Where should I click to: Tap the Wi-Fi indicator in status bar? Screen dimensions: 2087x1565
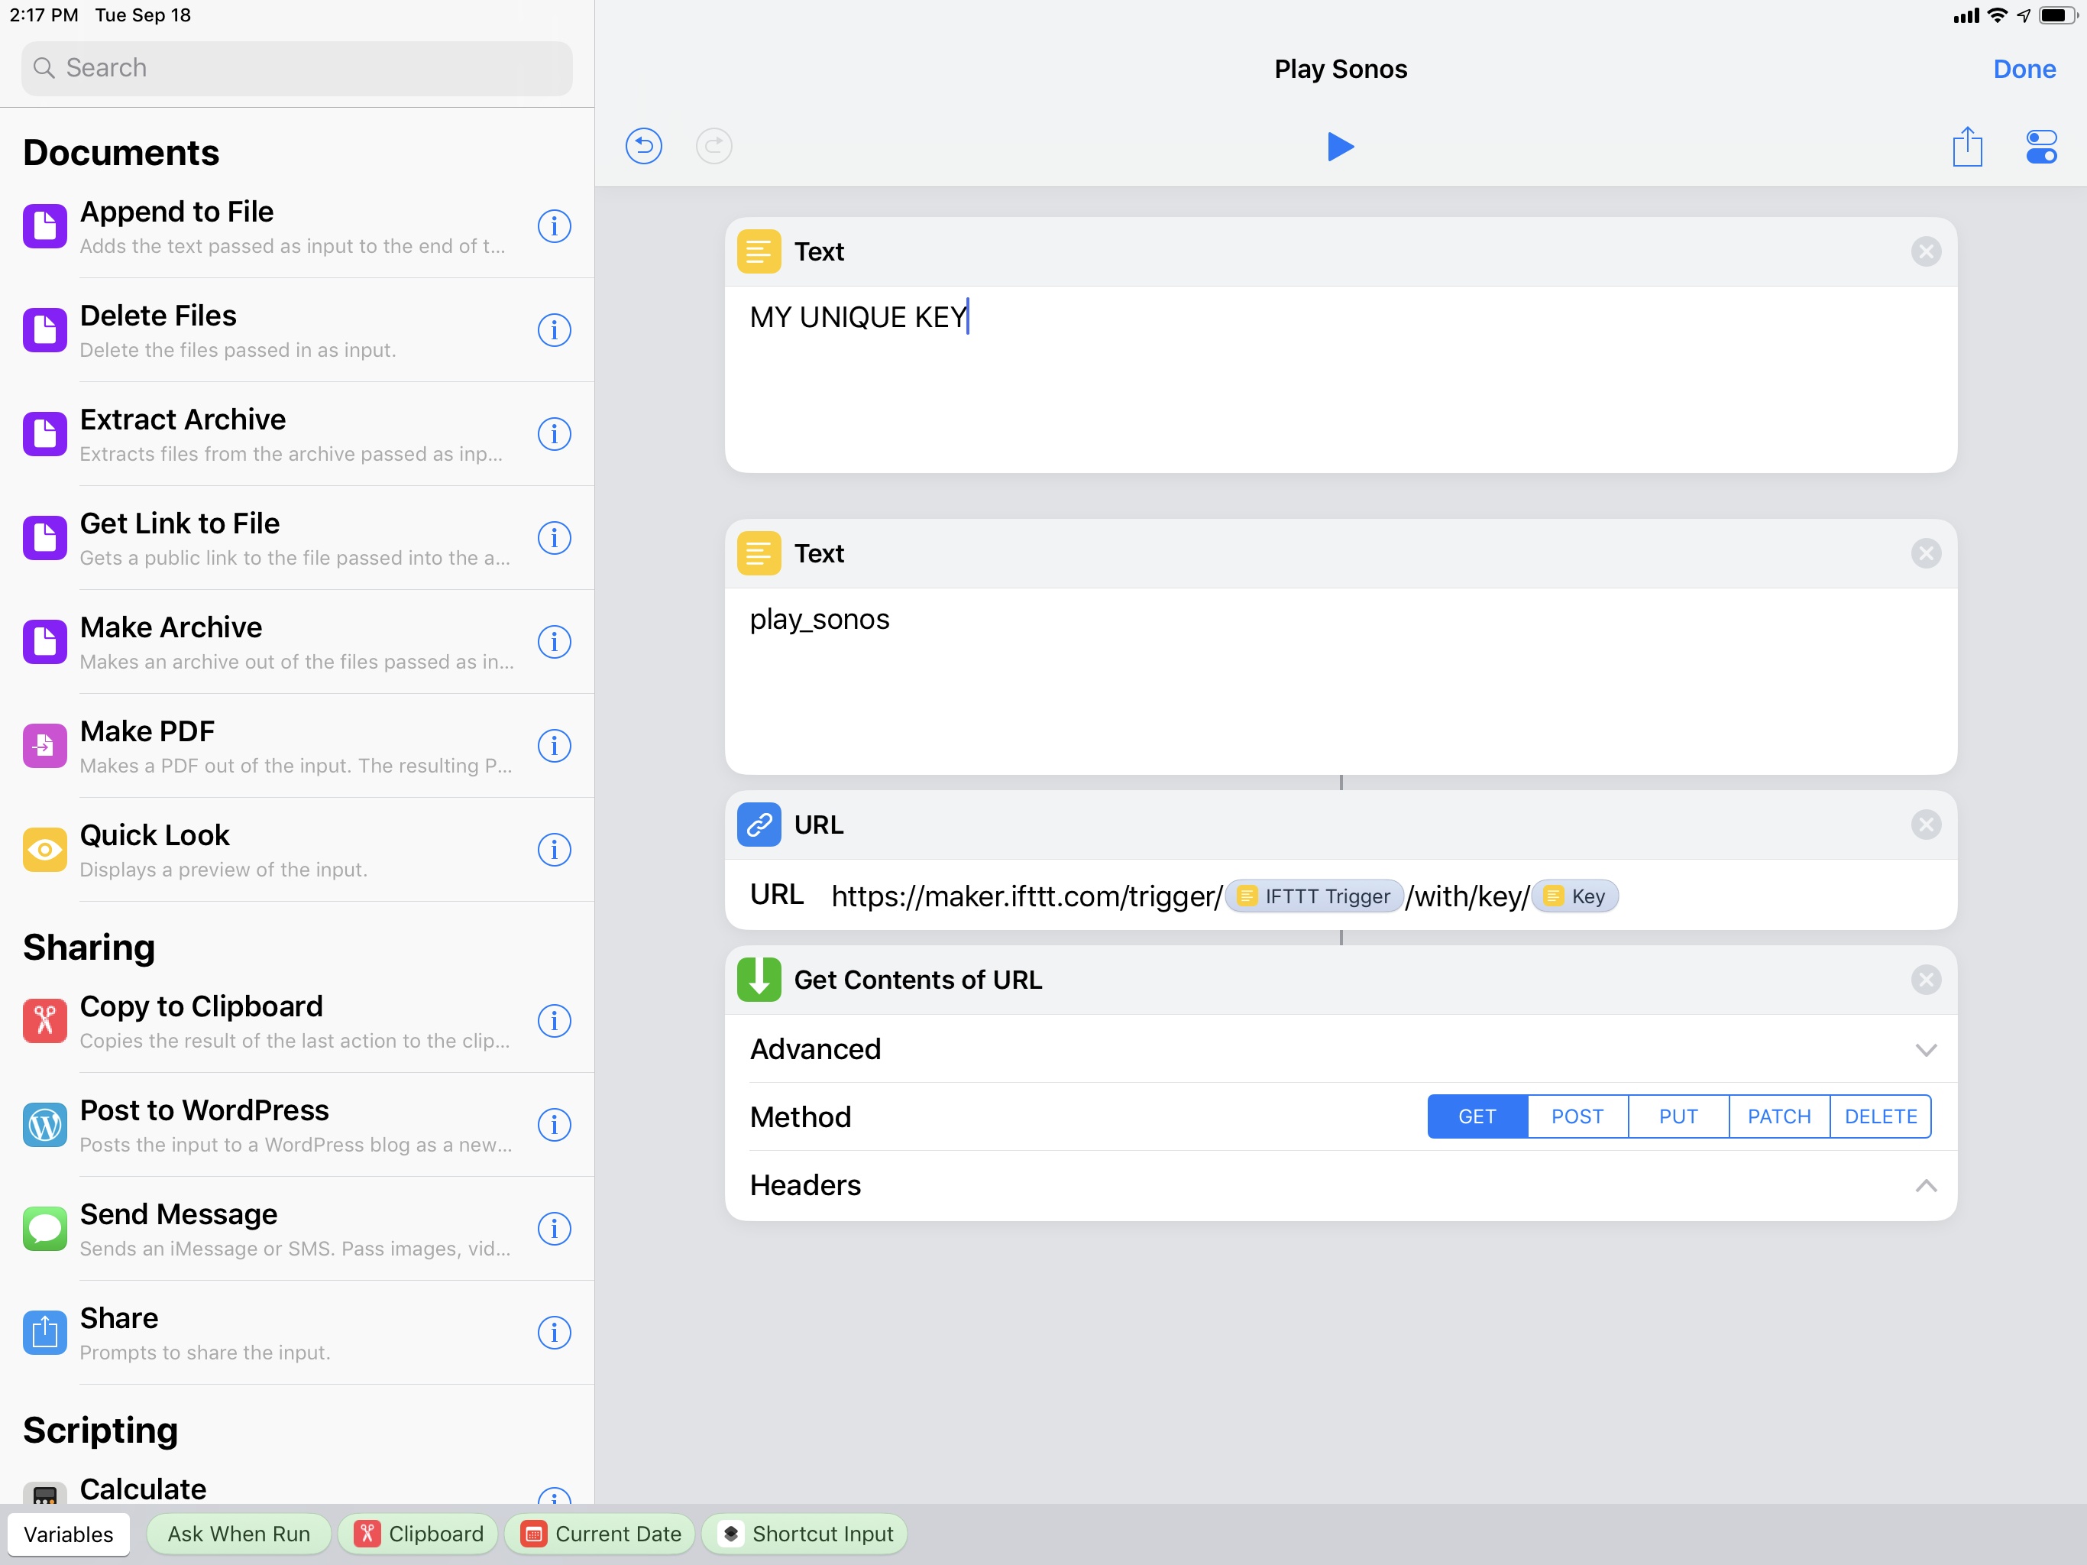pyautogui.click(x=1996, y=15)
